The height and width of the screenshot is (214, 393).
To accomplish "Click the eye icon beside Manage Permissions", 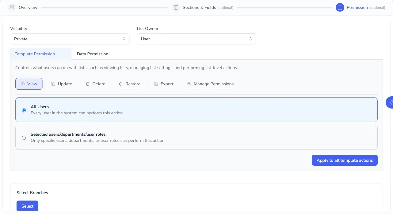I will [x=189, y=84].
